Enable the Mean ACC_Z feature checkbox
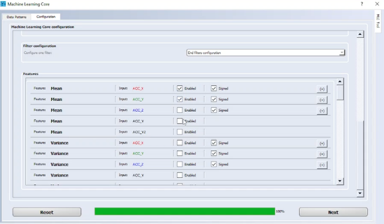Viewport: 384px width, 224px height. pos(180,110)
